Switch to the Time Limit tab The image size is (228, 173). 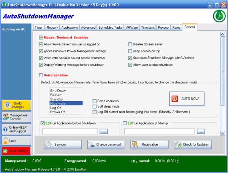[x=148, y=27]
